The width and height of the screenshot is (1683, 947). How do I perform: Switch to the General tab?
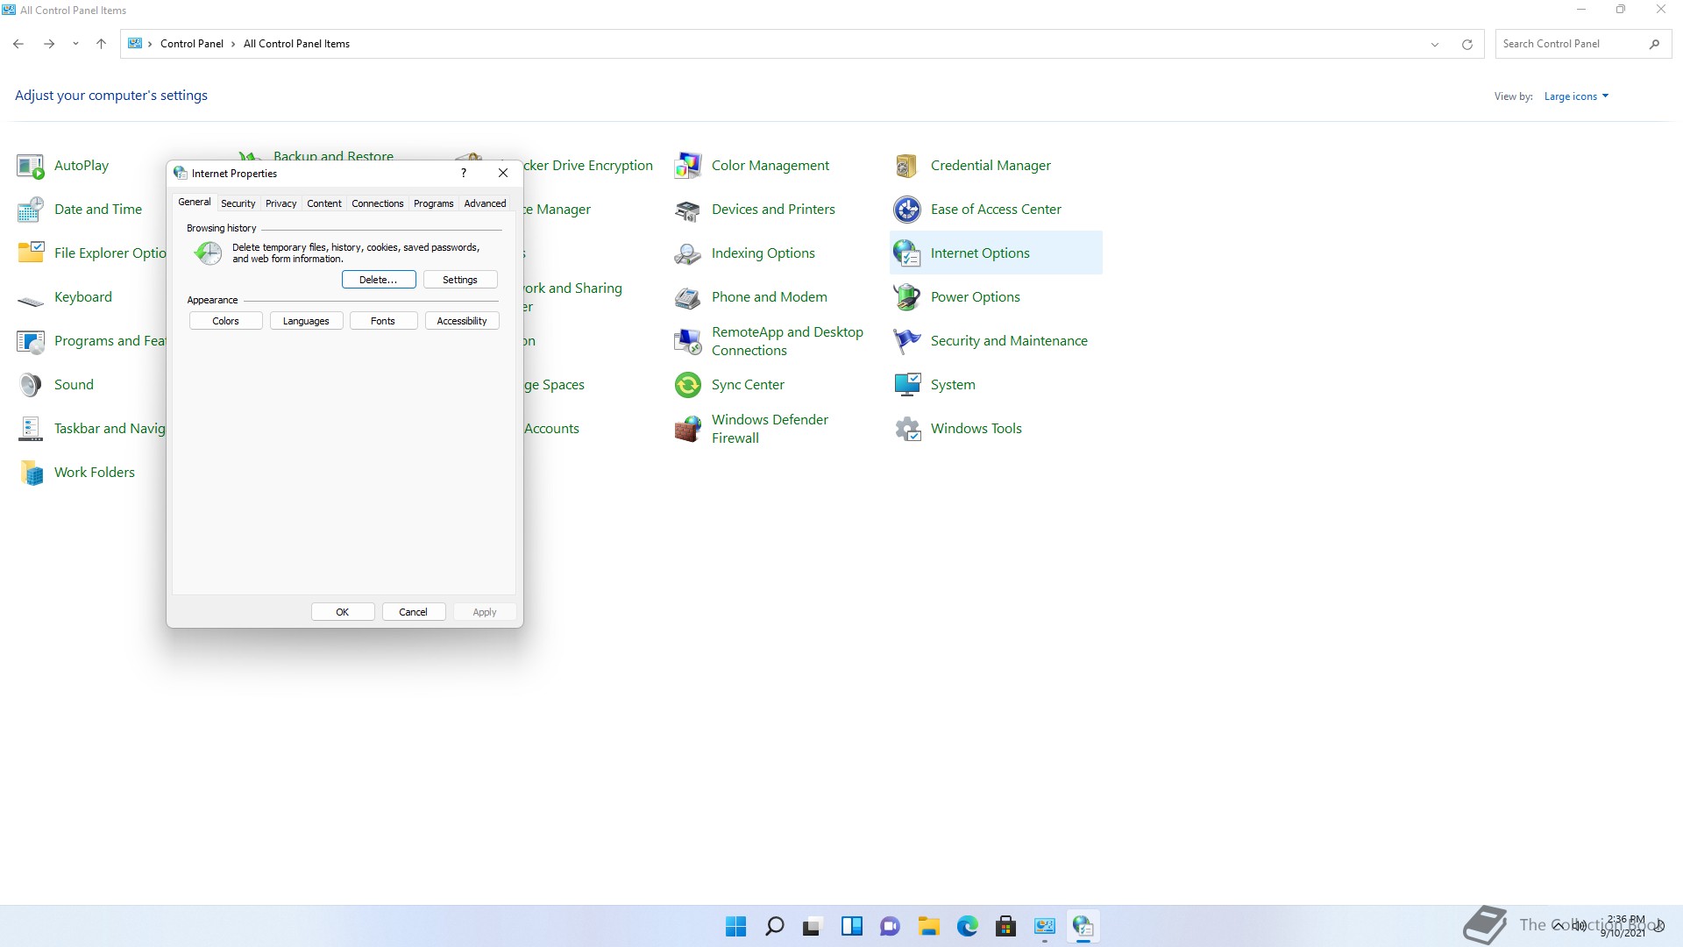[x=195, y=202]
